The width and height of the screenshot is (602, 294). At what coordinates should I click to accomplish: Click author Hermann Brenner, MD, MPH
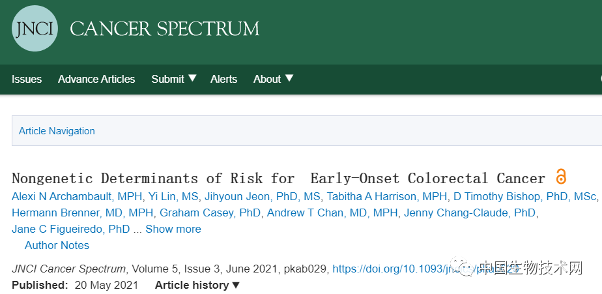[83, 213]
